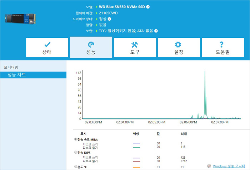Open the 성능 tab
This screenshot has height=170, width=250.
pos(91,47)
